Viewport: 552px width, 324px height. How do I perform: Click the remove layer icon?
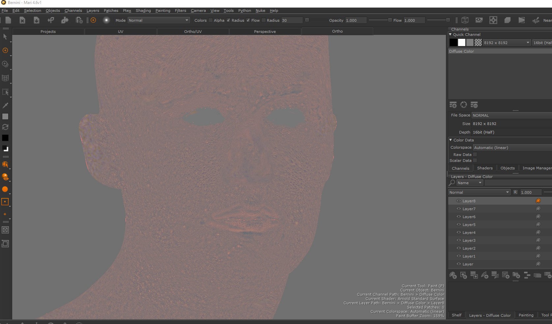pos(548,275)
